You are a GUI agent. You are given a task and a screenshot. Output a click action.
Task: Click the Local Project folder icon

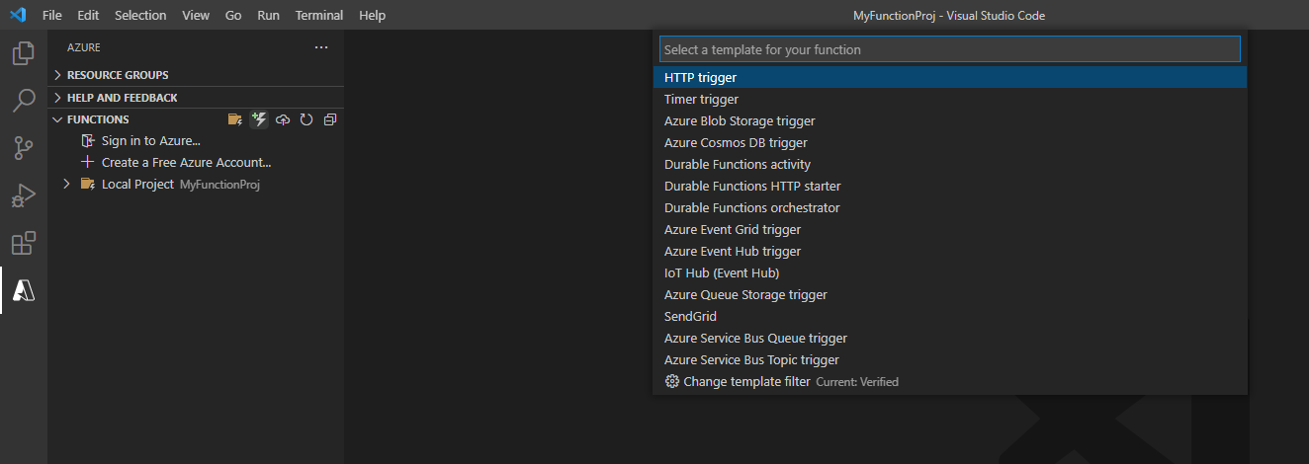(x=88, y=185)
